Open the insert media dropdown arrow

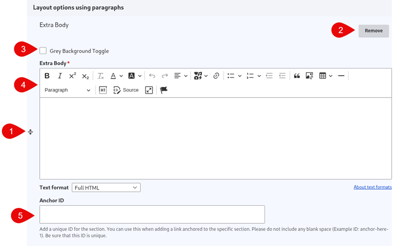(x=206, y=76)
